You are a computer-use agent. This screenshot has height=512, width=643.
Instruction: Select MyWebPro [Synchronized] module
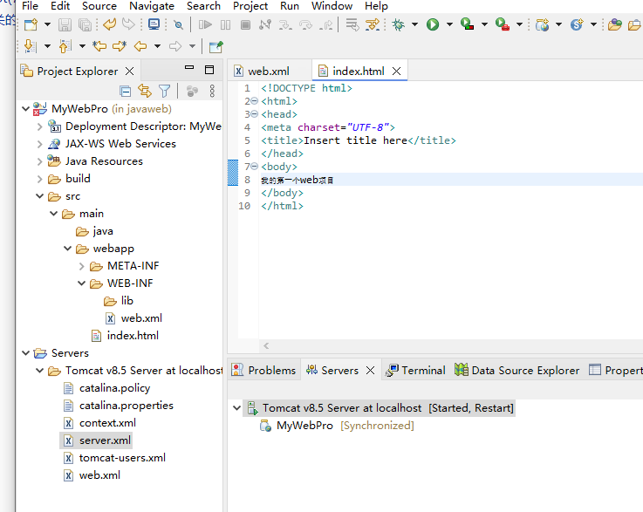(337, 426)
